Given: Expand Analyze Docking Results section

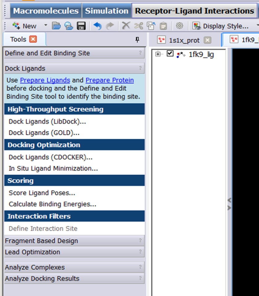Looking at the screenshot, I should coord(74,278).
